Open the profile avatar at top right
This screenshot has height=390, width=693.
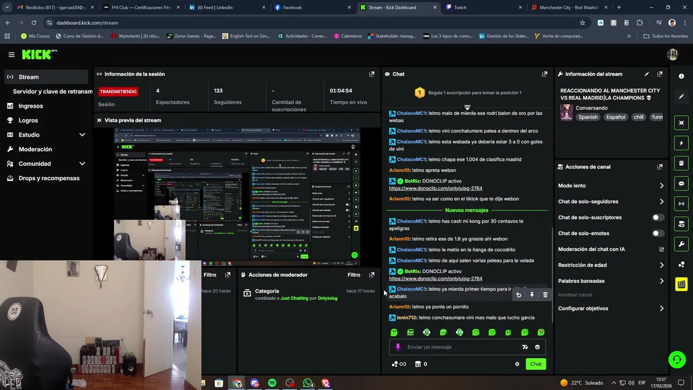[672, 54]
